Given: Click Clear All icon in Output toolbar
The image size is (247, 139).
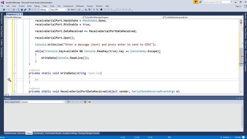Looking at the screenshot, I should 85,102.
